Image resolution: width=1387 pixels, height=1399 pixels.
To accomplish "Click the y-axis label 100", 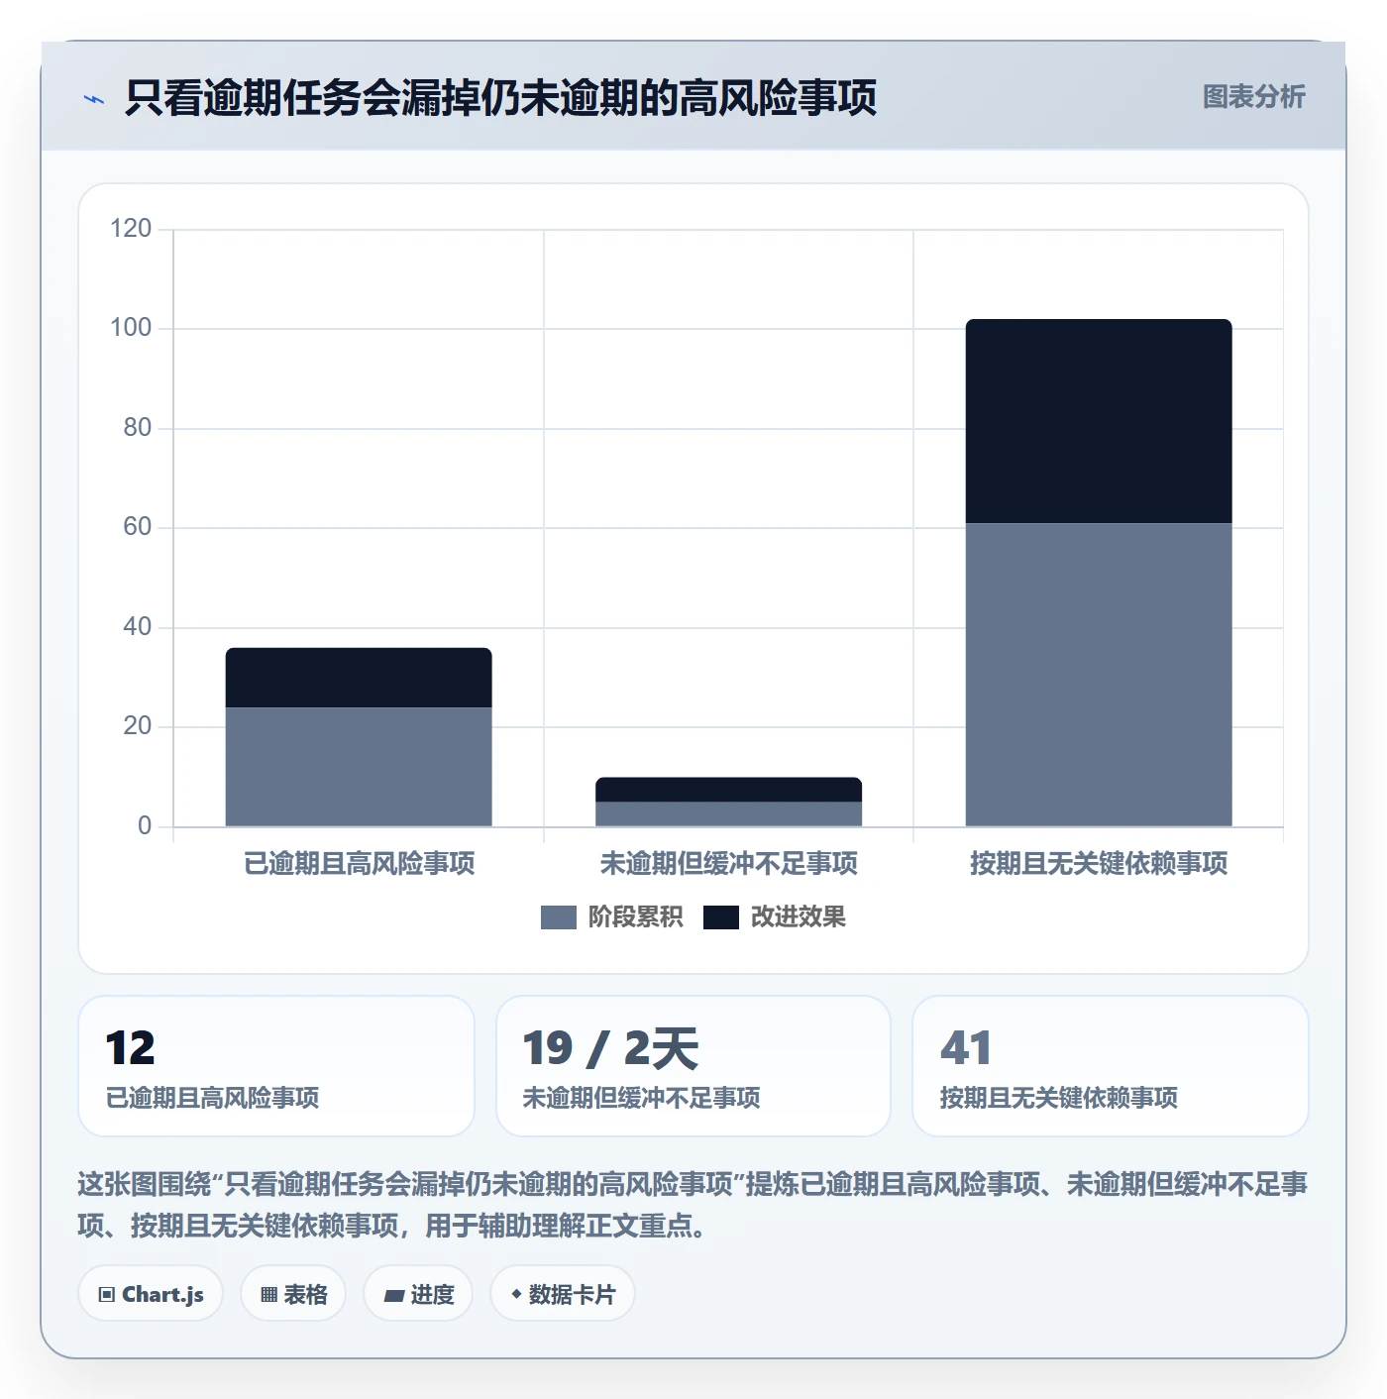I will [131, 328].
